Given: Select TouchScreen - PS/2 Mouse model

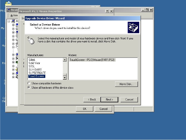Looking at the screenshot, I should point(92,60).
